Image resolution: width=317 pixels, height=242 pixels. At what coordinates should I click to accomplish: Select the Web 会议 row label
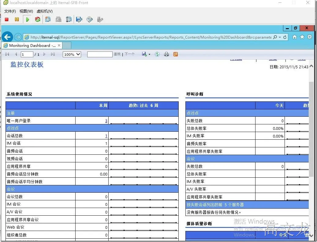(15, 227)
